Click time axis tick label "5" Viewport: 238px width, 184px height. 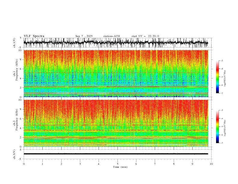pos(117,164)
